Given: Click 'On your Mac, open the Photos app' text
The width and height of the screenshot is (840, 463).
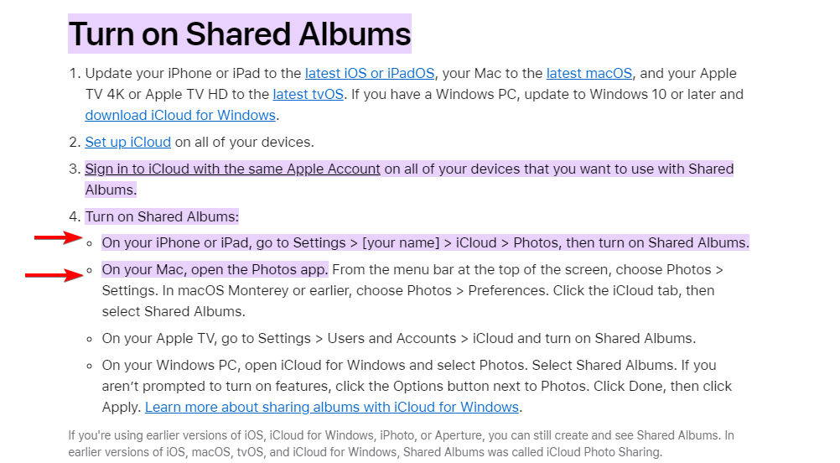Looking at the screenshot, I should pyautogui.click(x=215, y=270).
